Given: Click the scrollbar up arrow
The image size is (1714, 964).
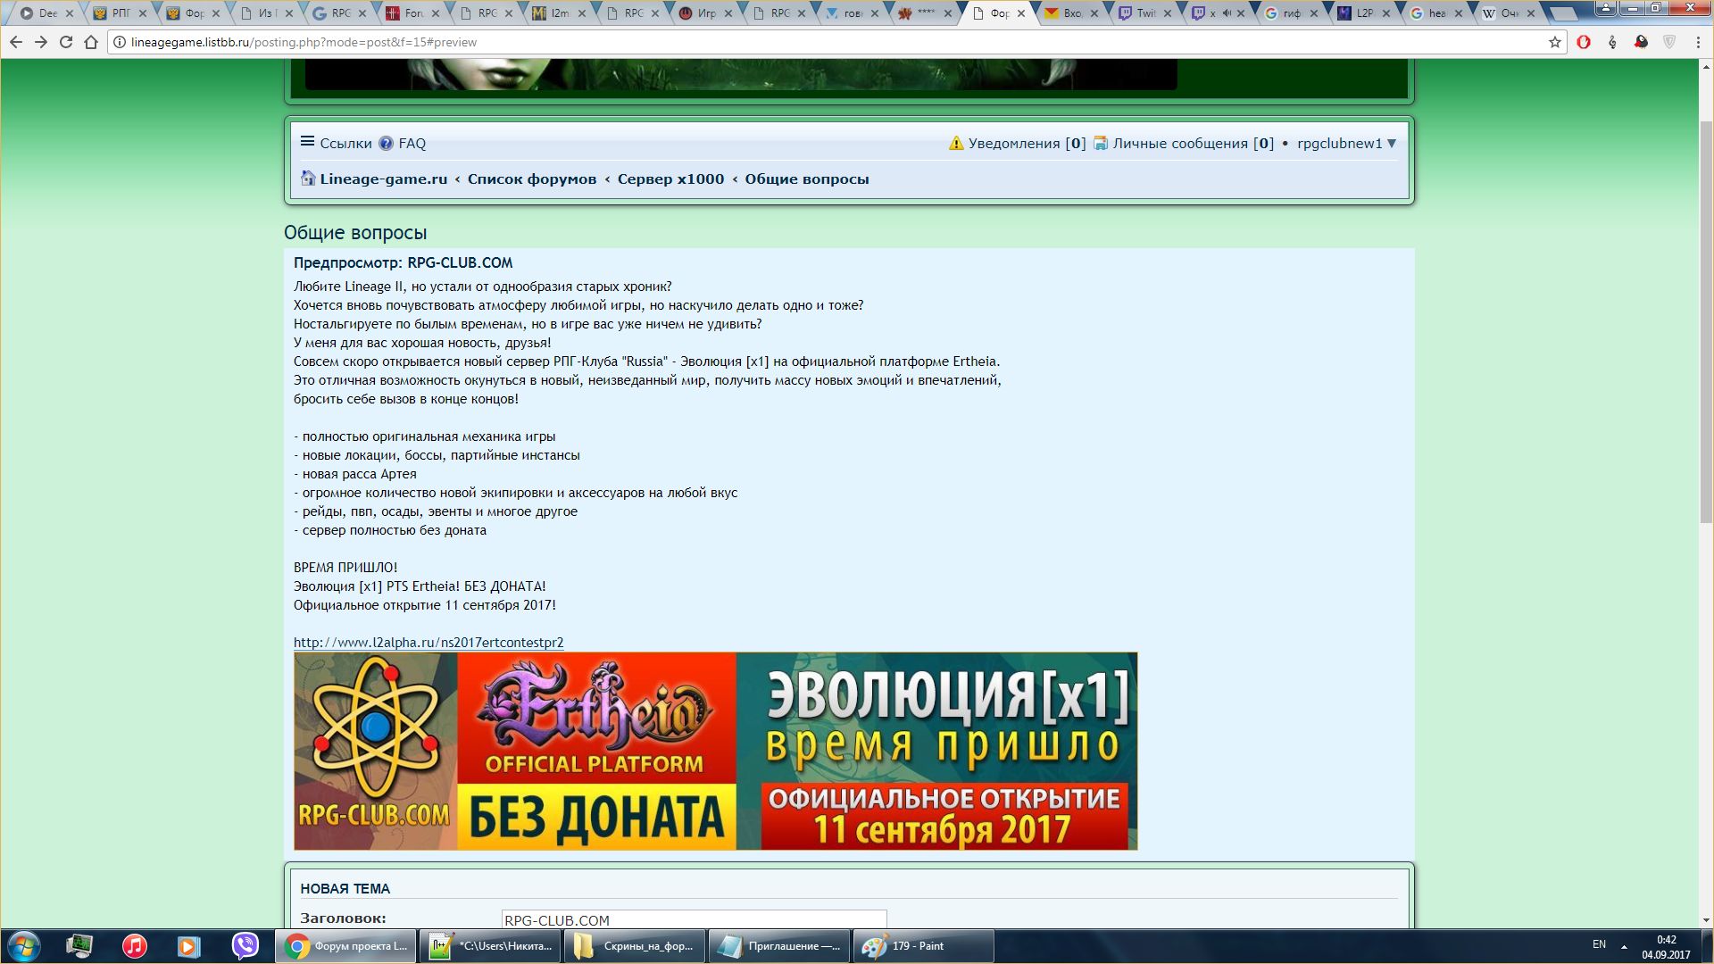Looking at the screenshot, I should pos(1706,67).
